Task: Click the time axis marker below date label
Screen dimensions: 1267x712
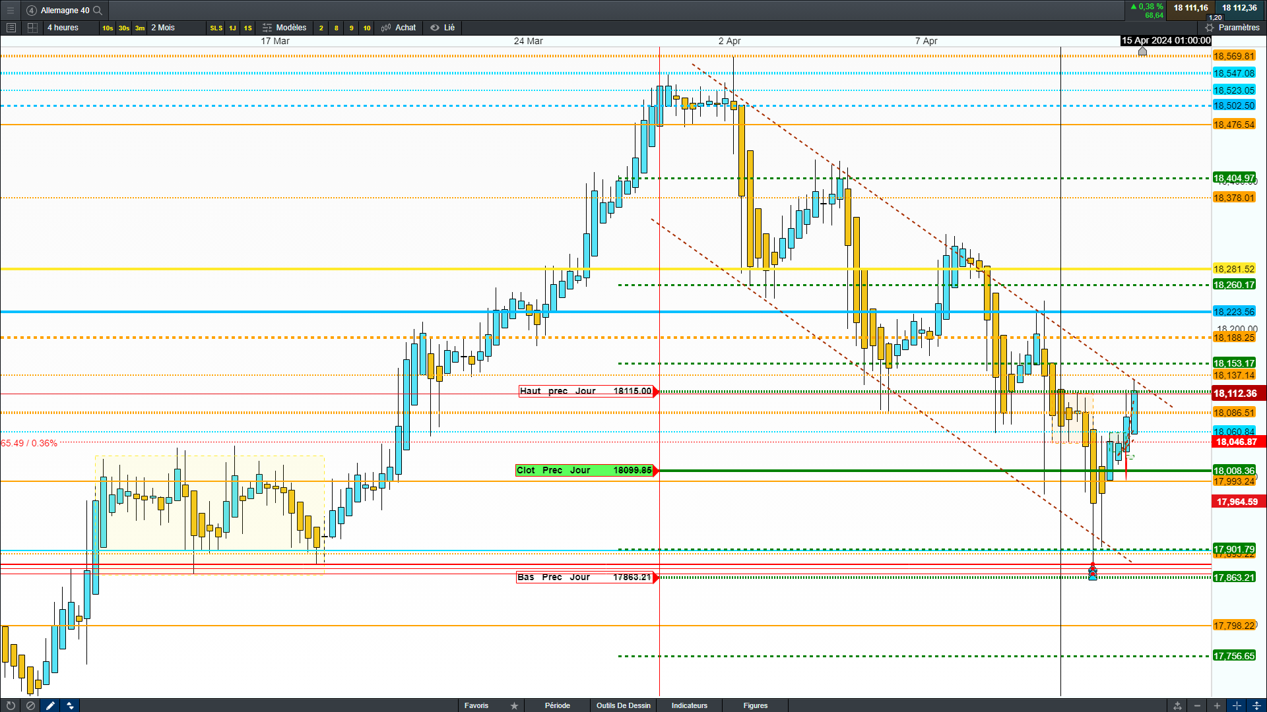Action: (1142, 51)
